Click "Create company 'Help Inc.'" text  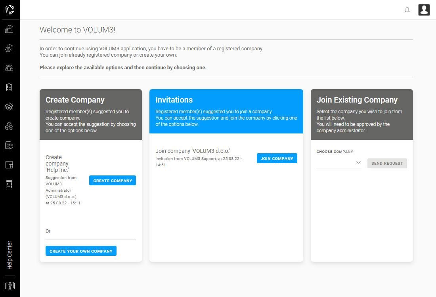(57, 164)
